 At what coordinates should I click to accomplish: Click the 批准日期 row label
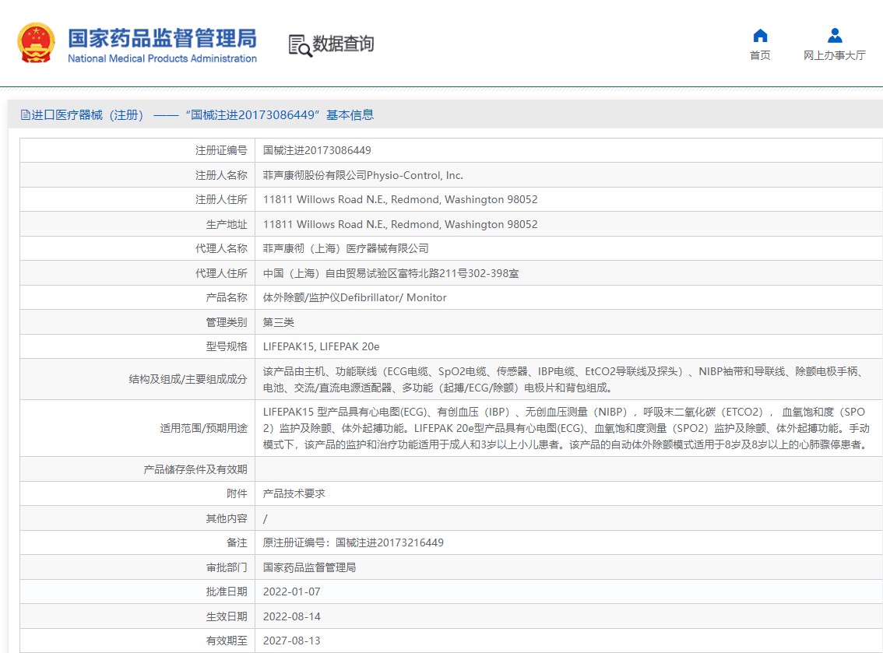227,592
